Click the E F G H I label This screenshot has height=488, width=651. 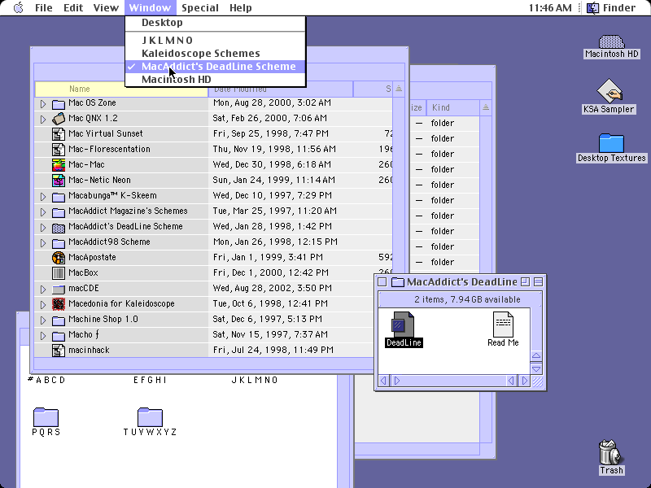(x=150, y=380)
